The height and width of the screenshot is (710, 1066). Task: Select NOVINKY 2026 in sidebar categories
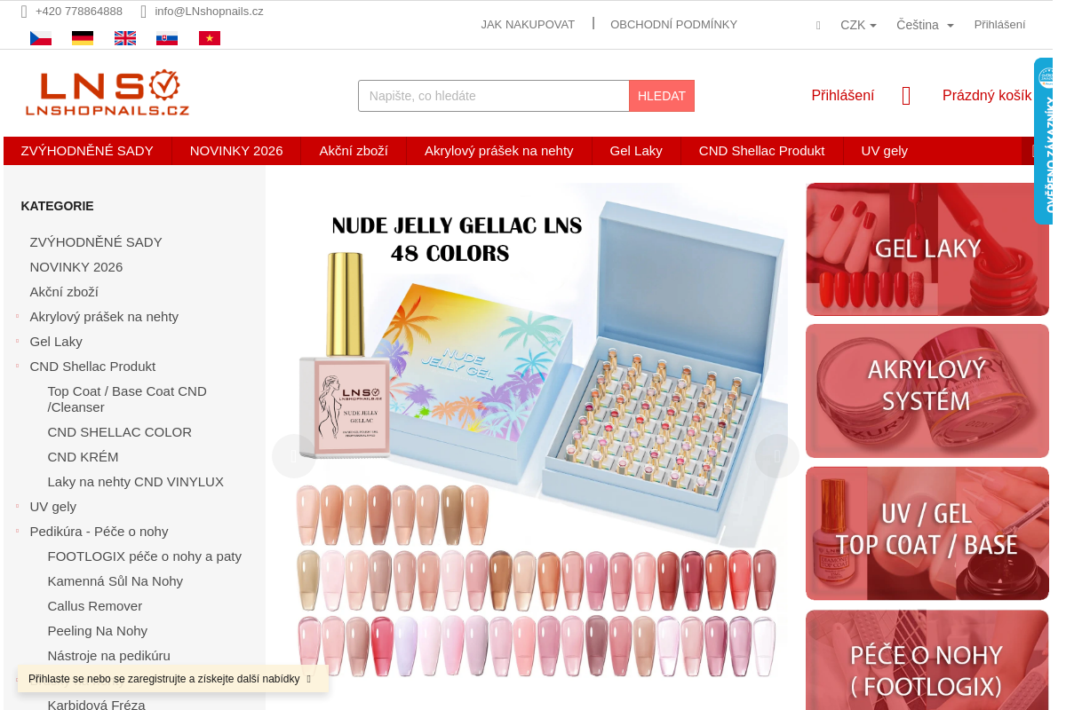click(x=76, y=267)
